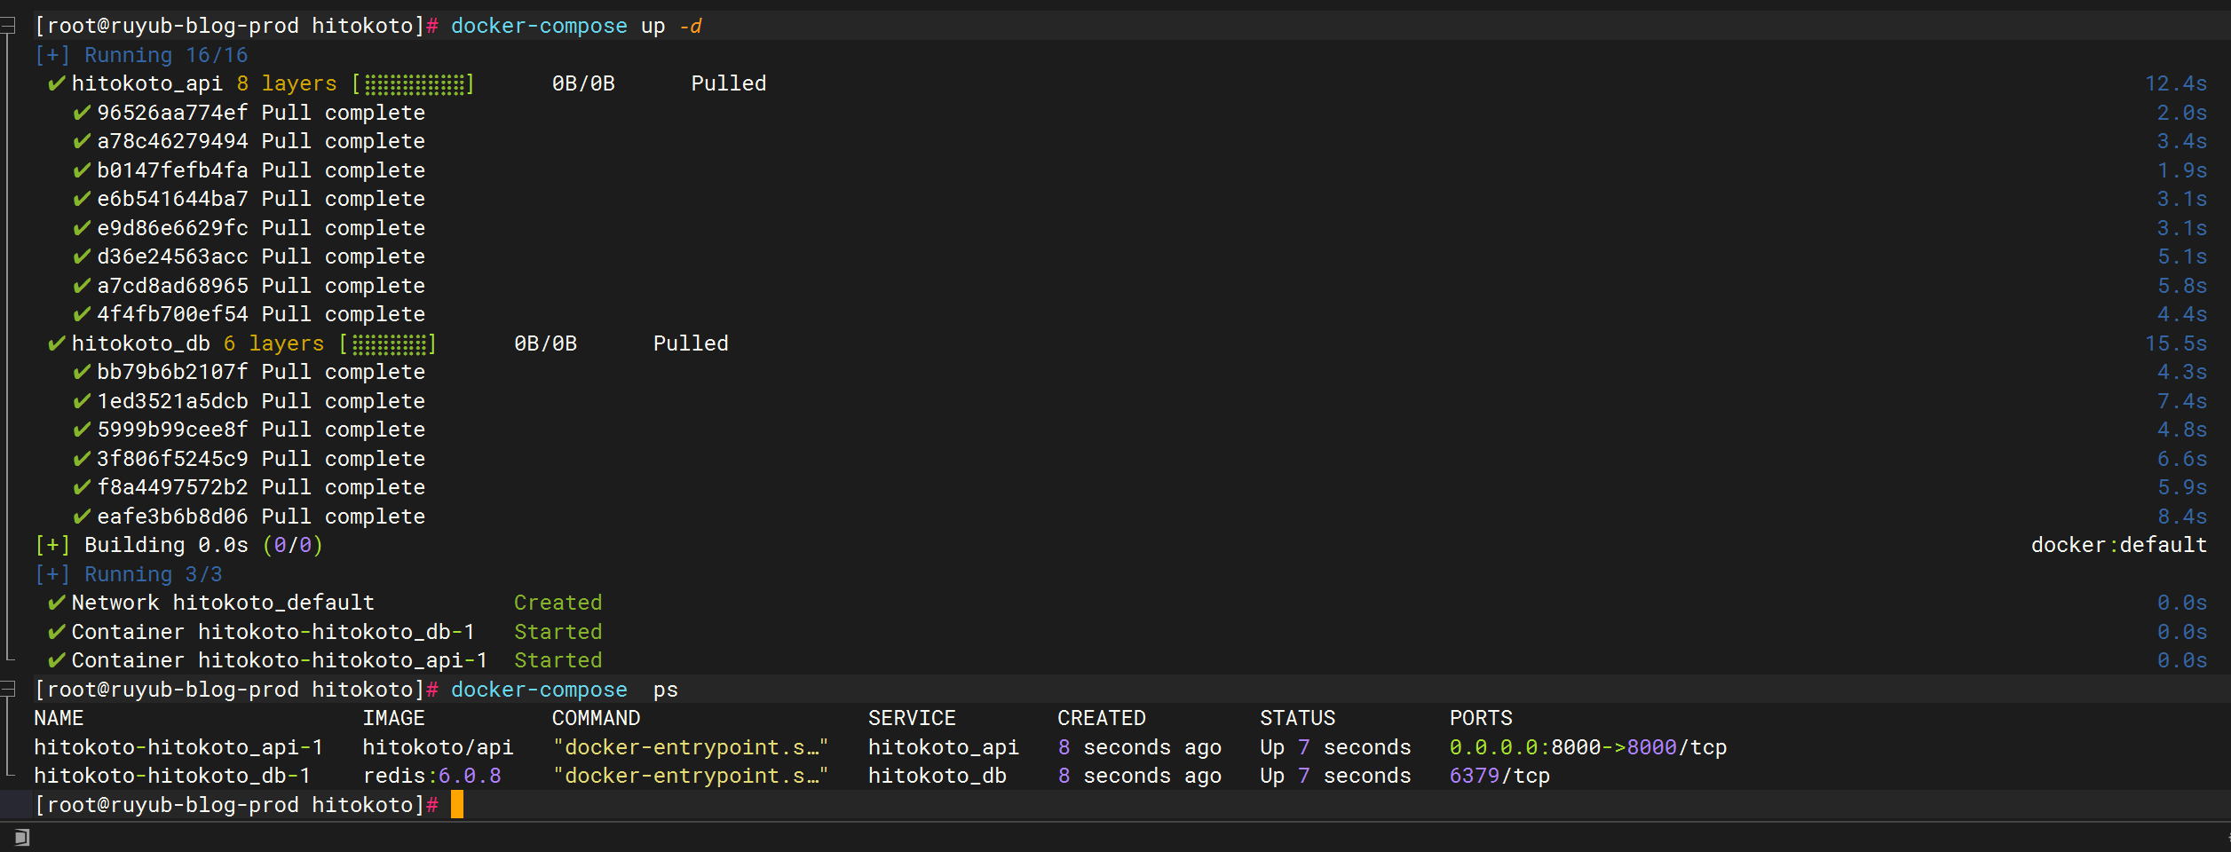Click the docker:default label

2118,545
